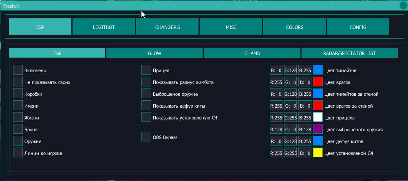The image size is (408, 181).
Task: Check "Показывать дефуз киты" option
Action: (146, 106)
